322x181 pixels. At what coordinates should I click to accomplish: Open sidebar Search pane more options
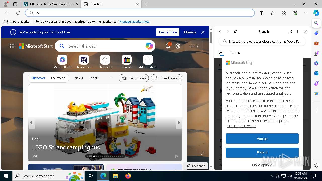(298, 32)
